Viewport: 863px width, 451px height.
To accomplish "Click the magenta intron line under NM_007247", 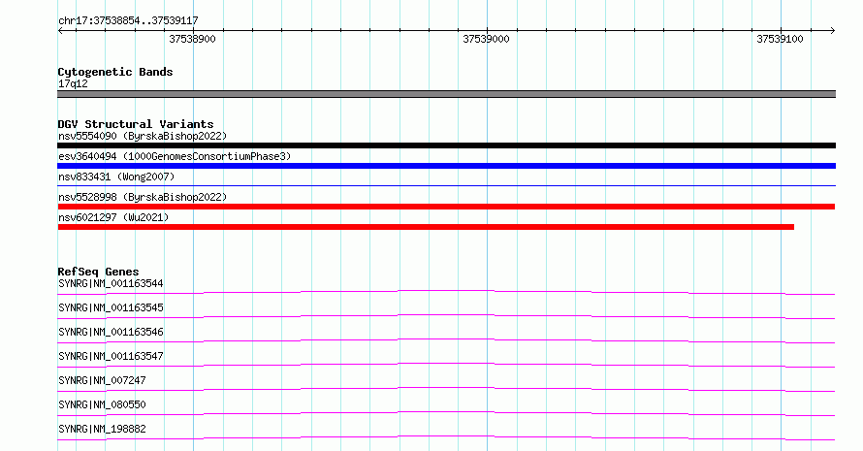I will tap(446, 388).
